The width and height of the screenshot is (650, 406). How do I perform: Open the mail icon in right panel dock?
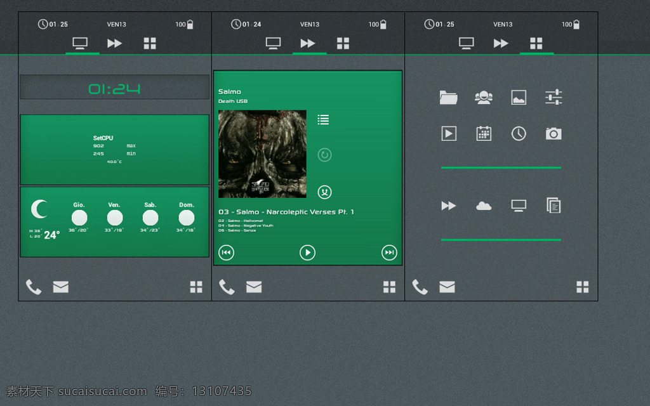tap(447, 287)
